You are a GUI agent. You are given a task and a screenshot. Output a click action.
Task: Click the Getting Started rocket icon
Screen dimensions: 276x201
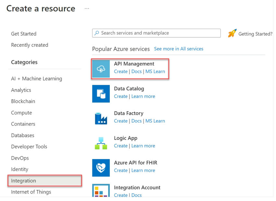232,33
